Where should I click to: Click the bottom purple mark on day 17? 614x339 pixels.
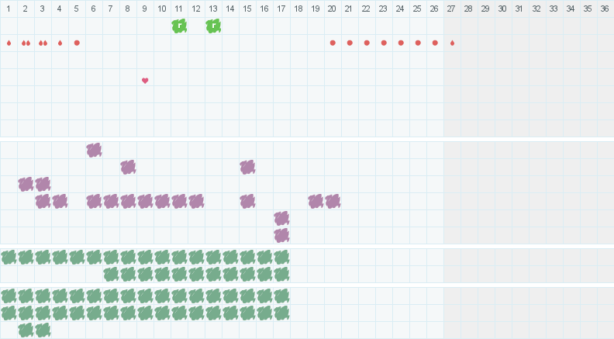click(x=281, y=235)
